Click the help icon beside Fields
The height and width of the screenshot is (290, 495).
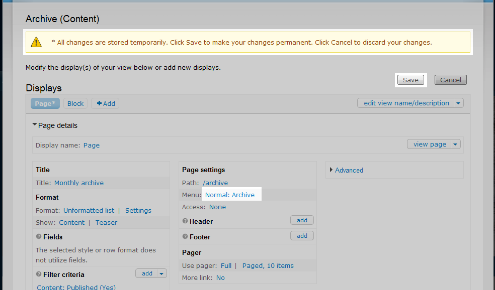click(39, 237)
